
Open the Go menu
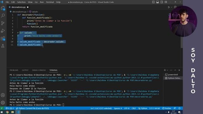coord(36,2)
